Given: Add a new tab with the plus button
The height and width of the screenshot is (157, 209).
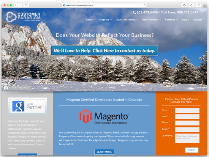Looking at the screenshot, I should click(205, 6).
